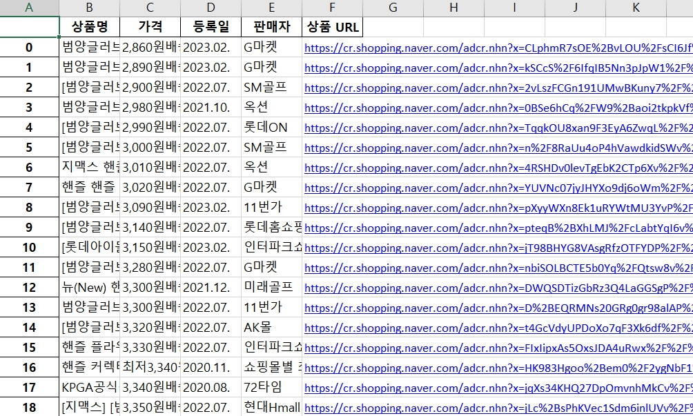Select column B header

[x=89, y=8]
